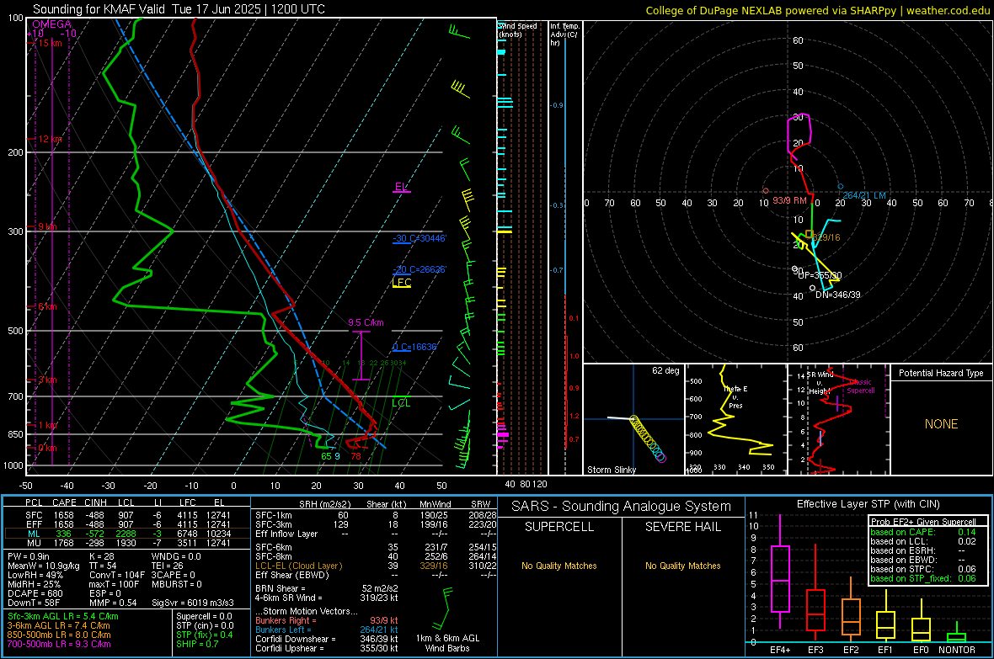The width and height of the screenshot is (994, 659).
Task: Click the 'Storm Slinky' panel label
Action: [x=611, y=470]
